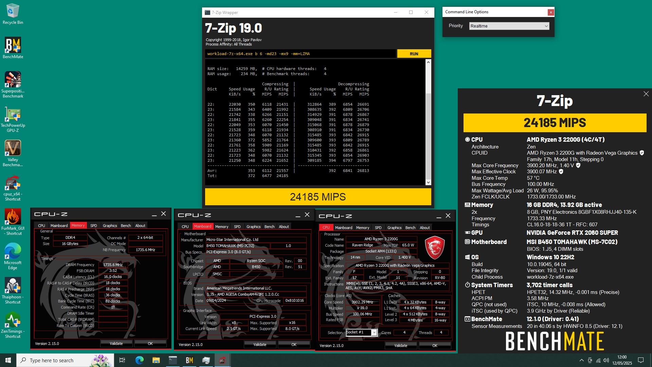Image resolution: width=652 pixels, height=367 pixels.
Task: Switch to SPD tab in Memory CPU-Z window
Action: 93,226
